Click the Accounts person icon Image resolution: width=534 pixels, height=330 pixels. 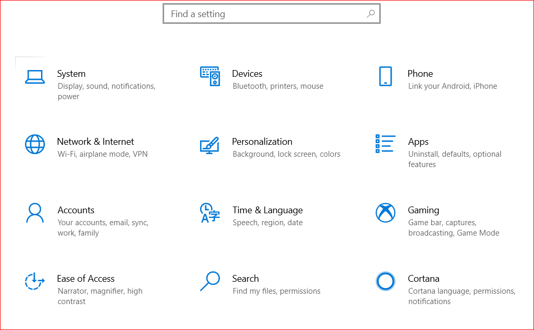point(35,213)
